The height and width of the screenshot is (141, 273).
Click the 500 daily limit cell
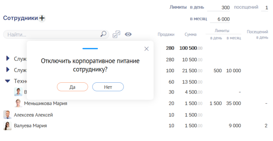click(x=218, y=71)
